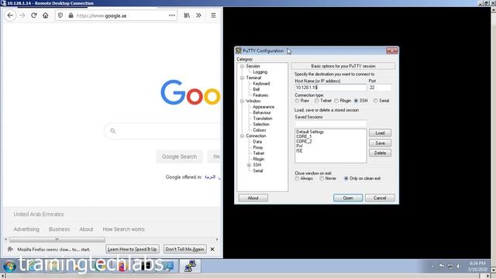The image size is (496, 279).
Task: Click the PuTTY taskbar icon
Action: tap(190, 266)
